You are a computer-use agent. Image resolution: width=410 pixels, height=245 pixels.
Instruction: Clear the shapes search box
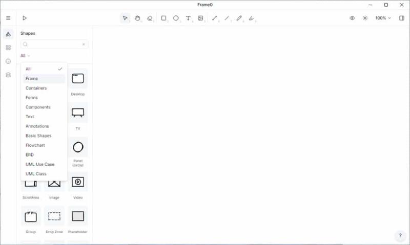pos(84,44)
